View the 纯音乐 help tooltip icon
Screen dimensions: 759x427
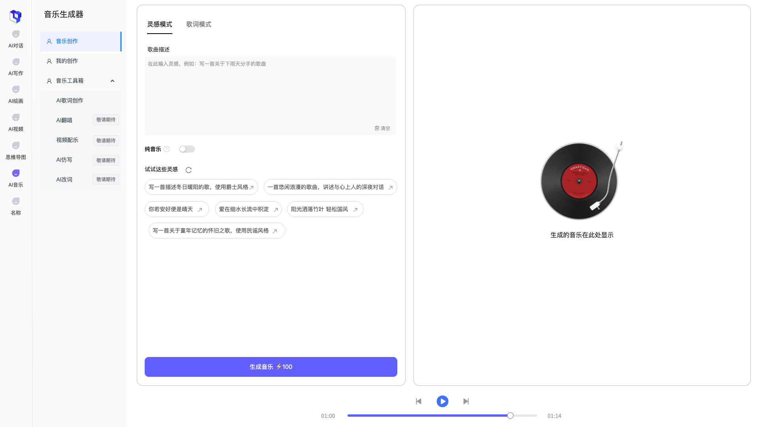tap(166, 149)
